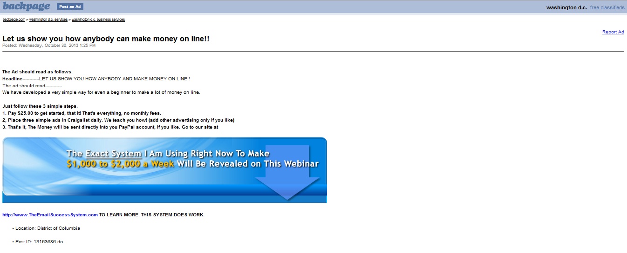Screen dimensions: 627x253
Task: Go to washington d.c. business services breadcrumb
Action: coord(98,19)
